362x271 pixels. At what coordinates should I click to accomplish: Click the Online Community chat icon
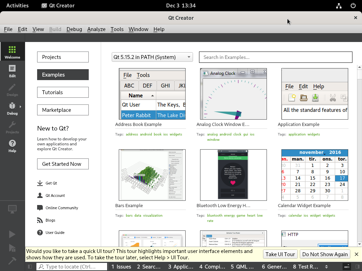(40, 208)
